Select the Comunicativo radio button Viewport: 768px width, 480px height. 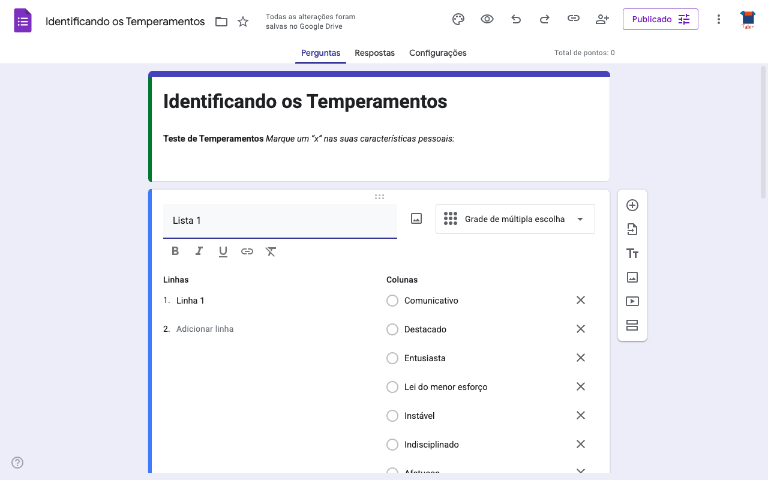pos(392,301)
